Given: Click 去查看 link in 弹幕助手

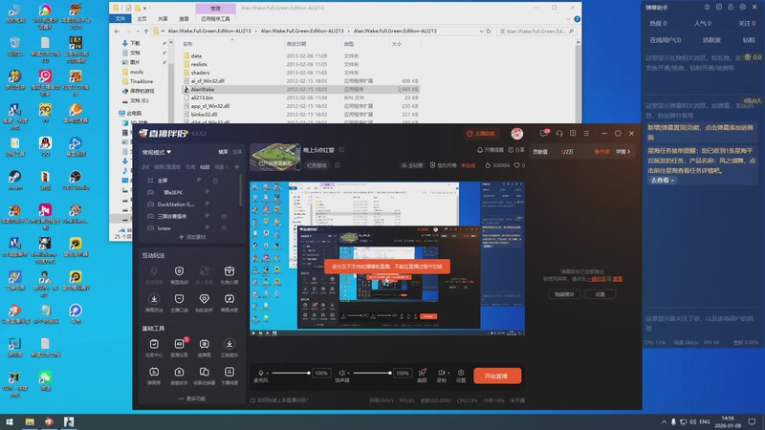Looking at the screenshot, I should (662, 181).
